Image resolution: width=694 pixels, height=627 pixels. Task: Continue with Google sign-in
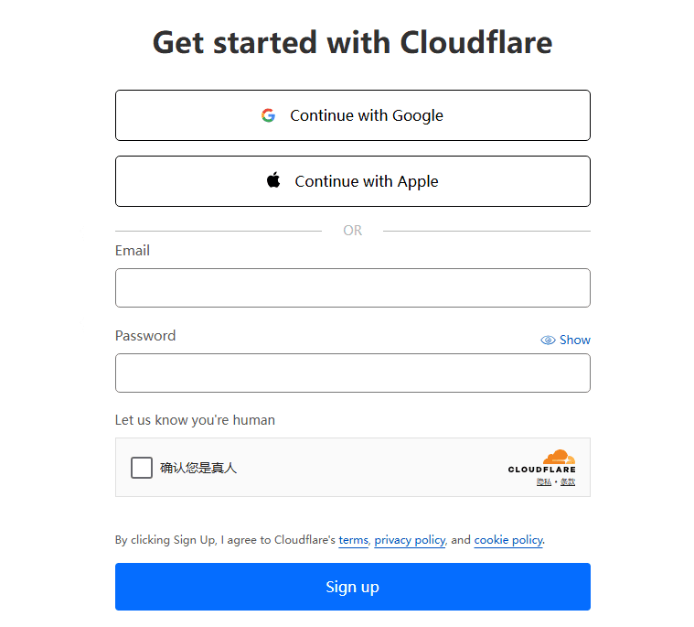pos(353,115)
